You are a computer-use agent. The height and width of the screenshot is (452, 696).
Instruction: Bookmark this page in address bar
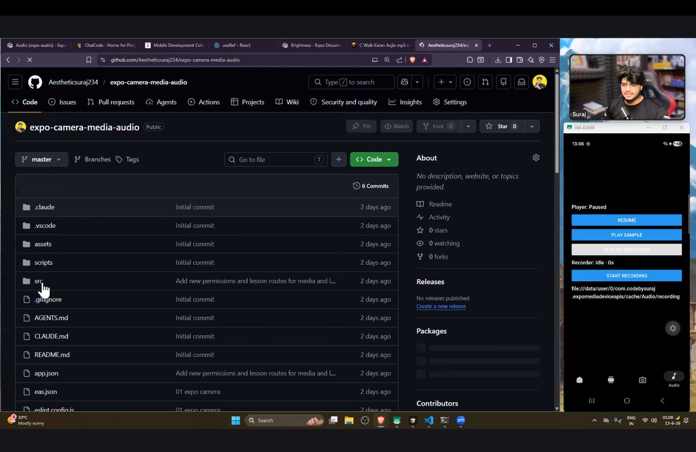(x=89, y=60)
